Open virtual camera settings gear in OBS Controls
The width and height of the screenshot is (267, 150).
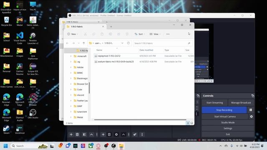pyautogui.click(x=251, y=117)
